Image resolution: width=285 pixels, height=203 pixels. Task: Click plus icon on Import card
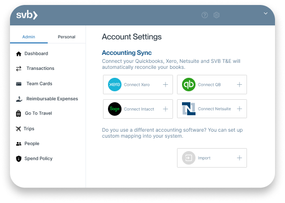pyautogui.click(x=239, y=158)
